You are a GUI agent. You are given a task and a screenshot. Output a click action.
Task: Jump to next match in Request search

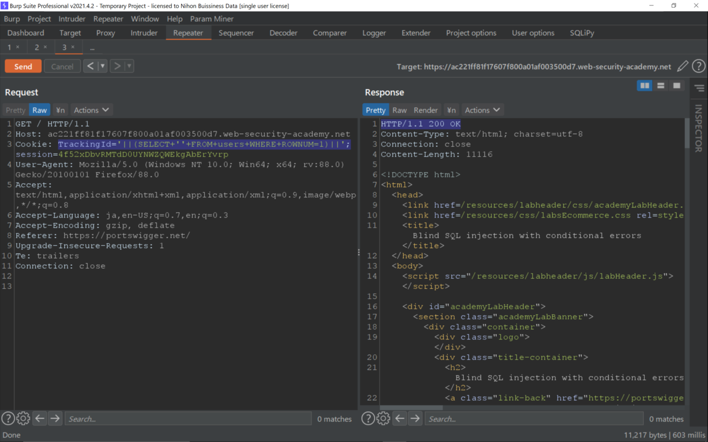point(55,418)
